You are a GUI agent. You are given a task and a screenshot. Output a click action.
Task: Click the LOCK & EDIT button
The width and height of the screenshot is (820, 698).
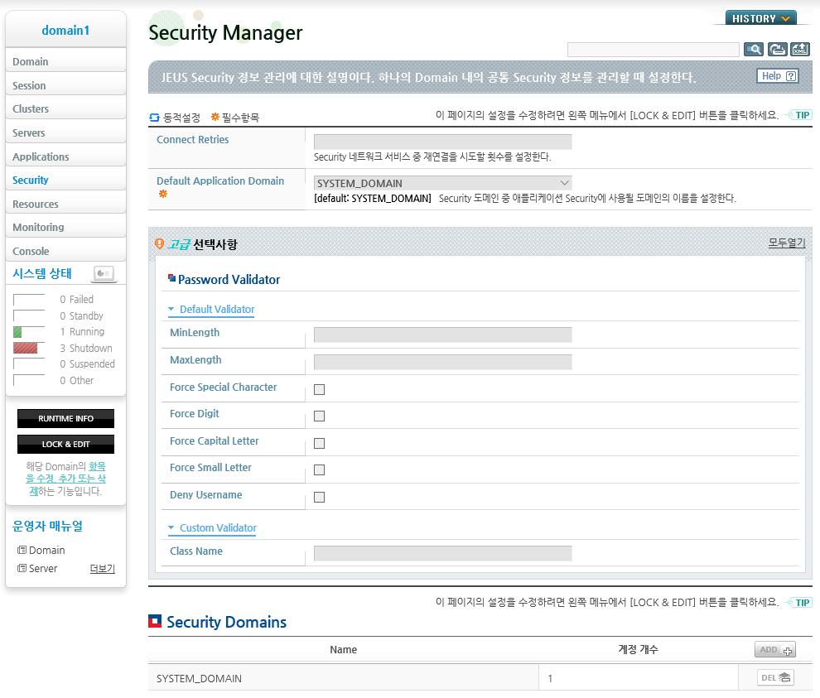[x=66, y=444]
